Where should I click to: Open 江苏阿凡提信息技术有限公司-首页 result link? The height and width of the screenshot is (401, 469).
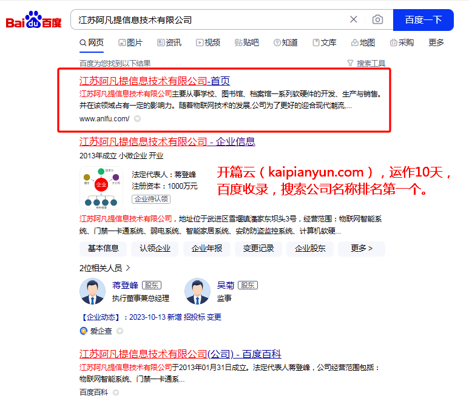[x=155, y=81]
